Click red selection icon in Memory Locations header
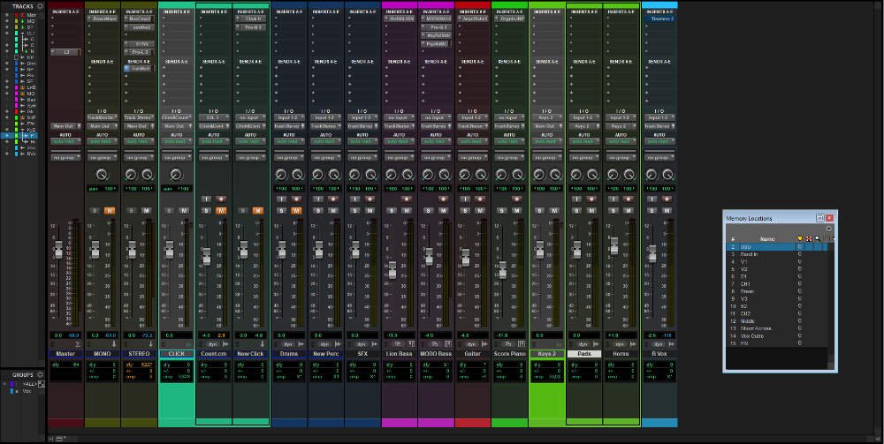The image size is (884, 444). point(809,238)
